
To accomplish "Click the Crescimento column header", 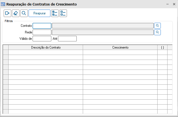I will pyautogui.click(x=120, y=47).
